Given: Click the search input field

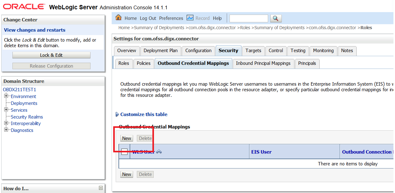Looking at the screenshot, I should 249,18.
